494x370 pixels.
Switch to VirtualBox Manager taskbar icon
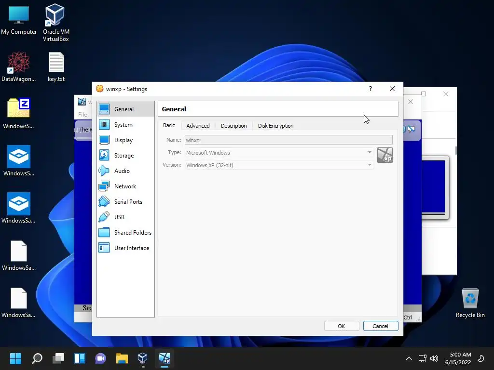[x=143, y=358]
